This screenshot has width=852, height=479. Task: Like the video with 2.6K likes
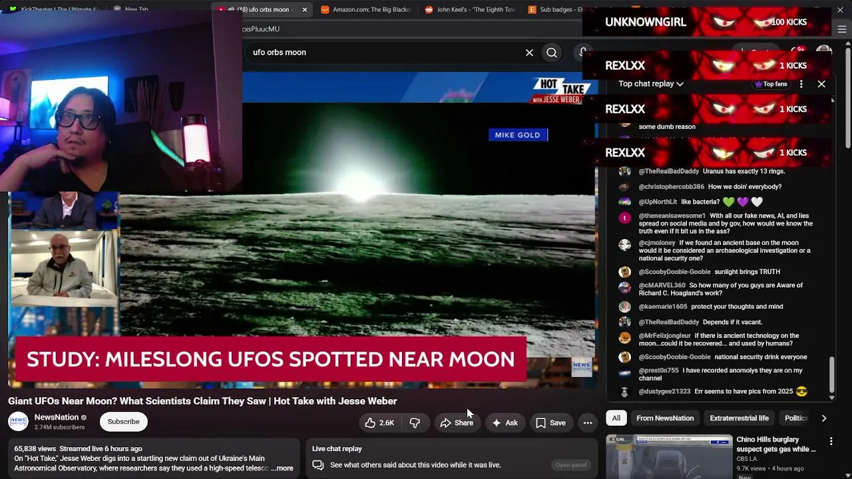(379, 422)
